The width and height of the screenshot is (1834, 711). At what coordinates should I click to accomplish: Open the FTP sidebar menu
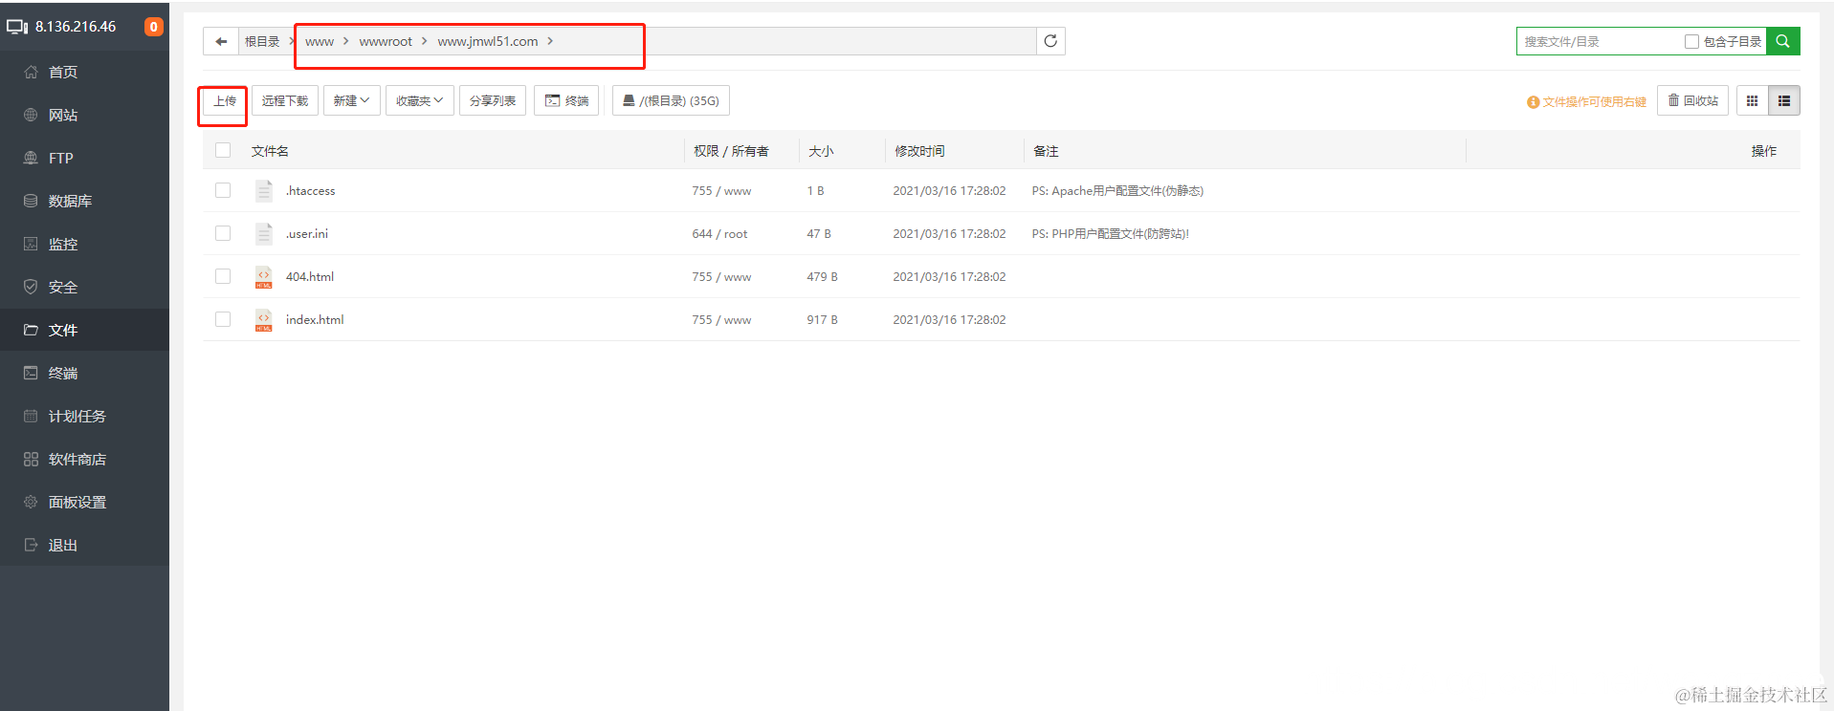pos(84,158)
